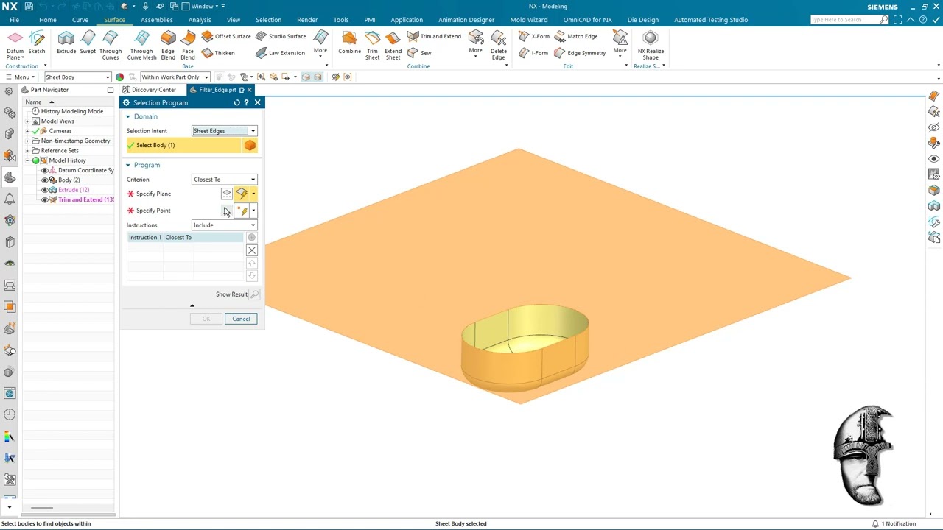This screenshot has height=530, width=943.
Task: Click the command search input field
Action: 845,20
